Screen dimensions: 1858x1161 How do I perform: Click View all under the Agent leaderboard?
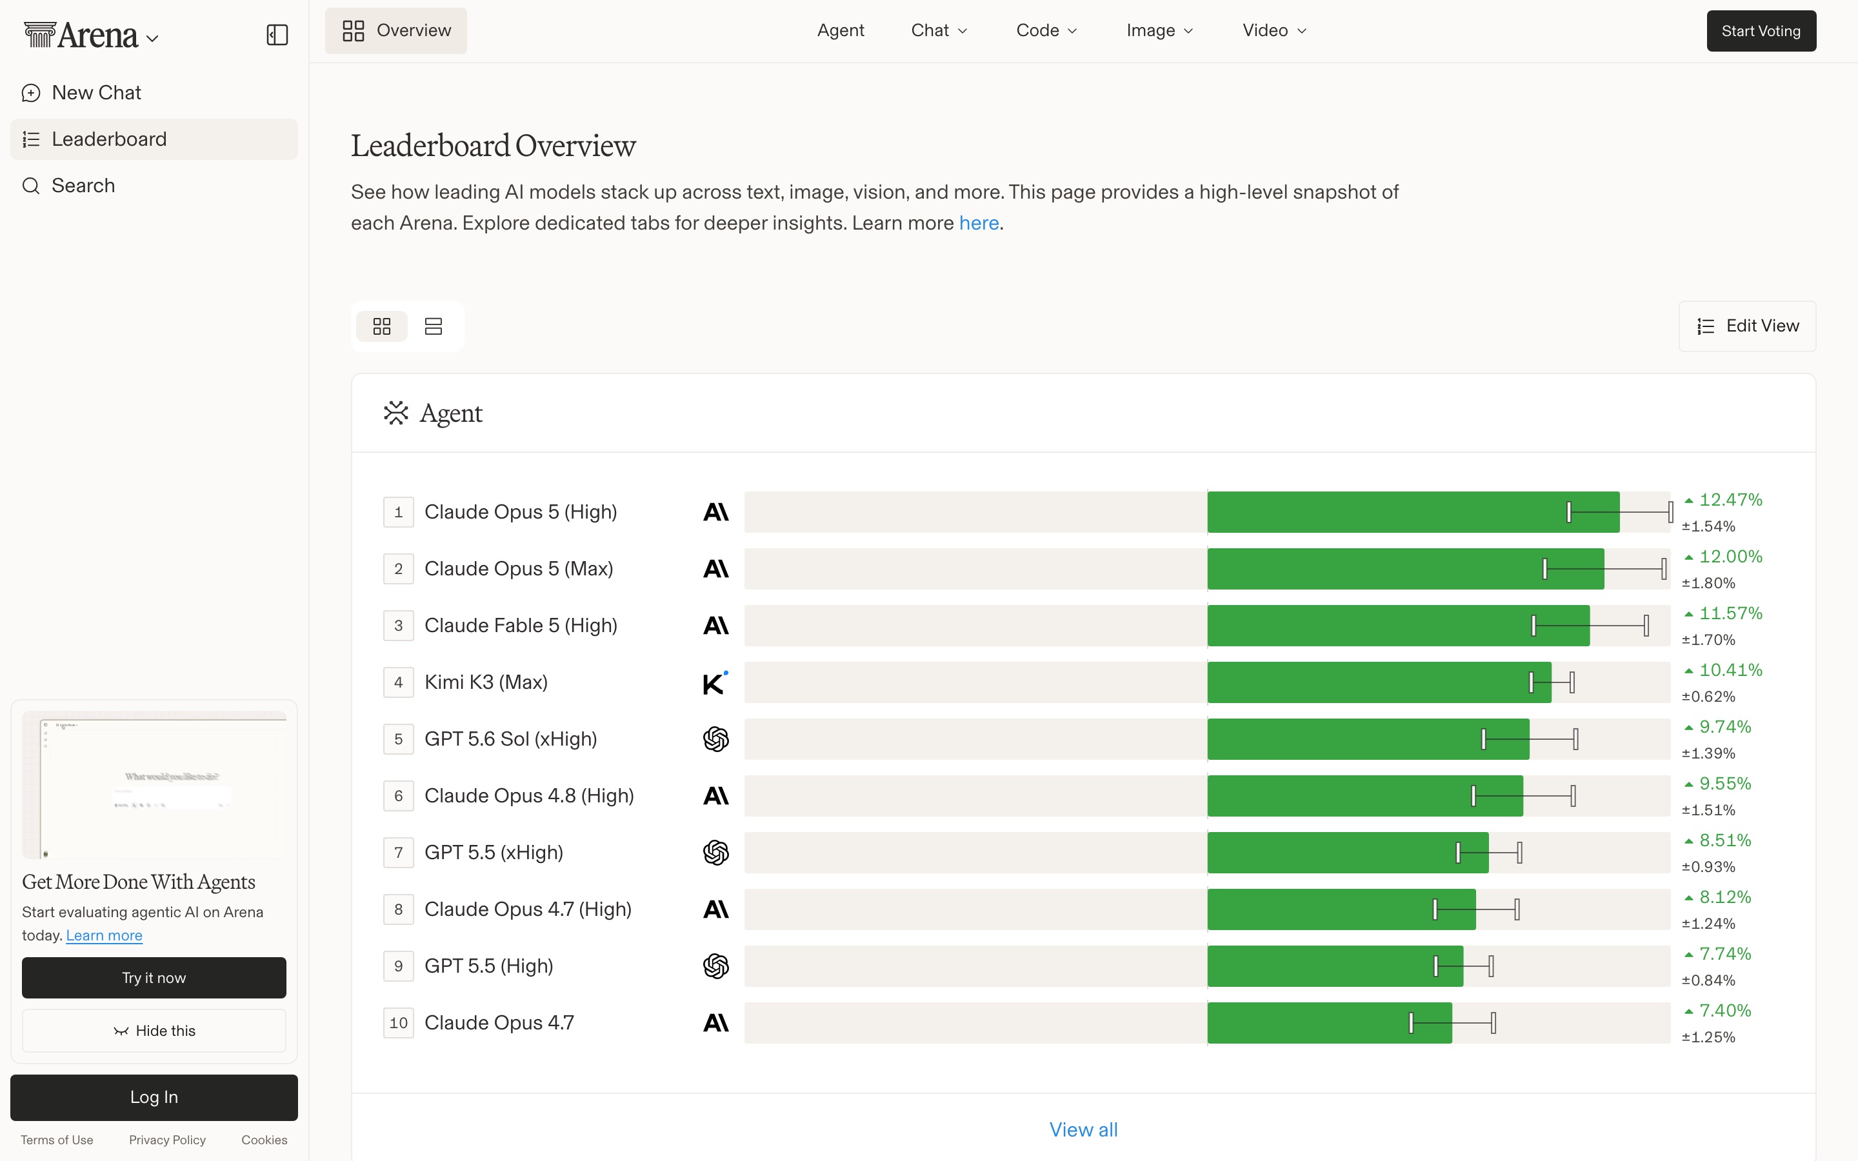coord(1083,1129)
